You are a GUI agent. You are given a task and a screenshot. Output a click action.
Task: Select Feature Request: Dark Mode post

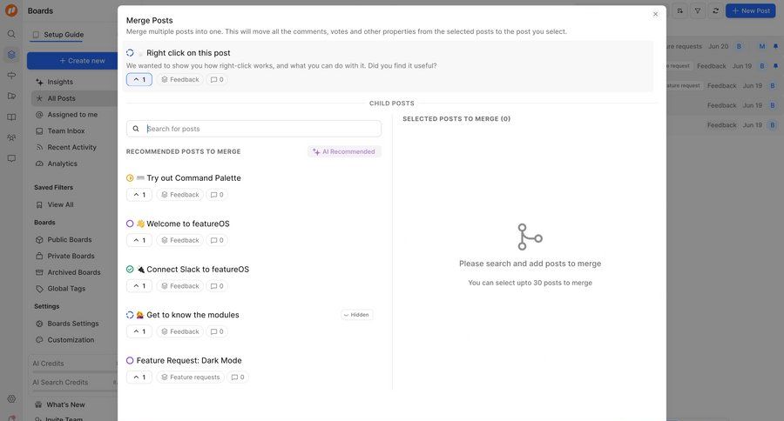pos(189,361)
